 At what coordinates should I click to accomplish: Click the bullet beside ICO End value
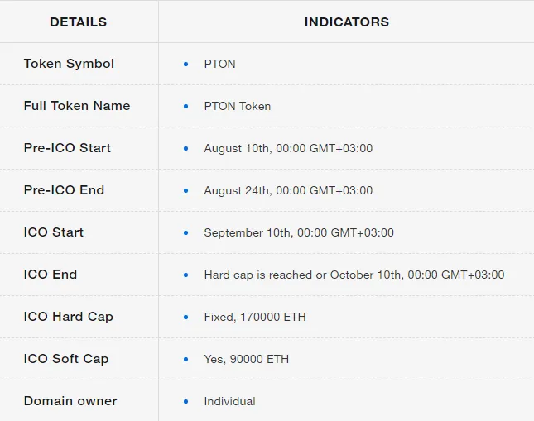click(x=185, y=275)
